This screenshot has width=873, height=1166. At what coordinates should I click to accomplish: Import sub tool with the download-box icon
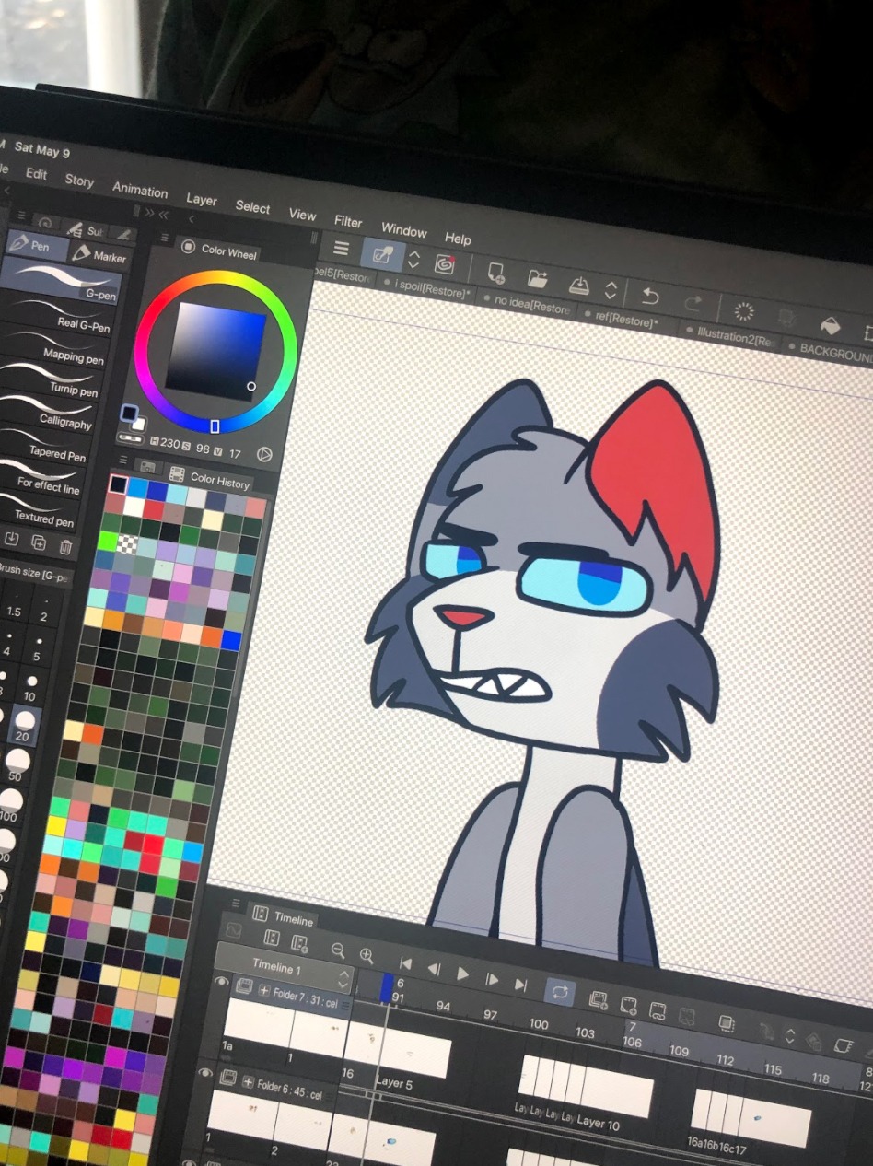click(x=12, y=539)
